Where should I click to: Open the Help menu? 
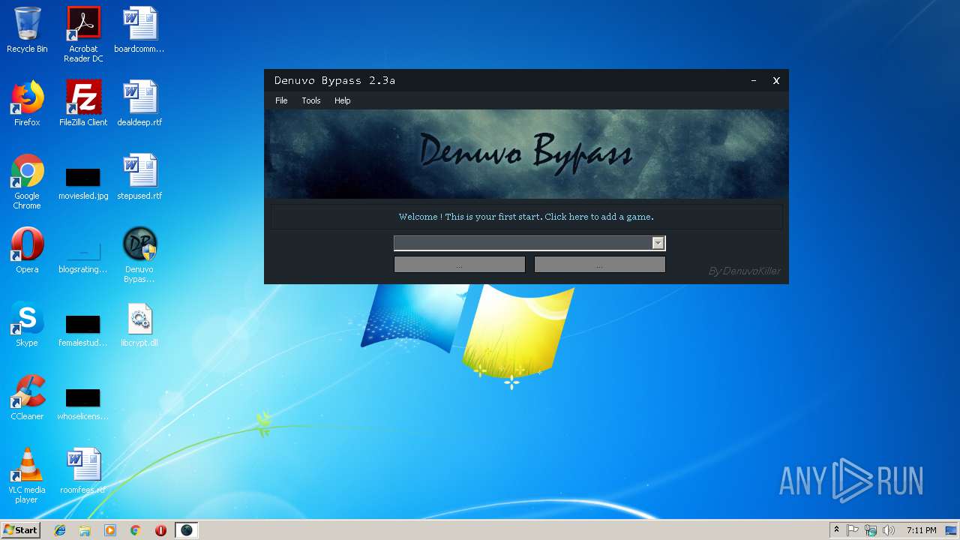coord(342,100)
